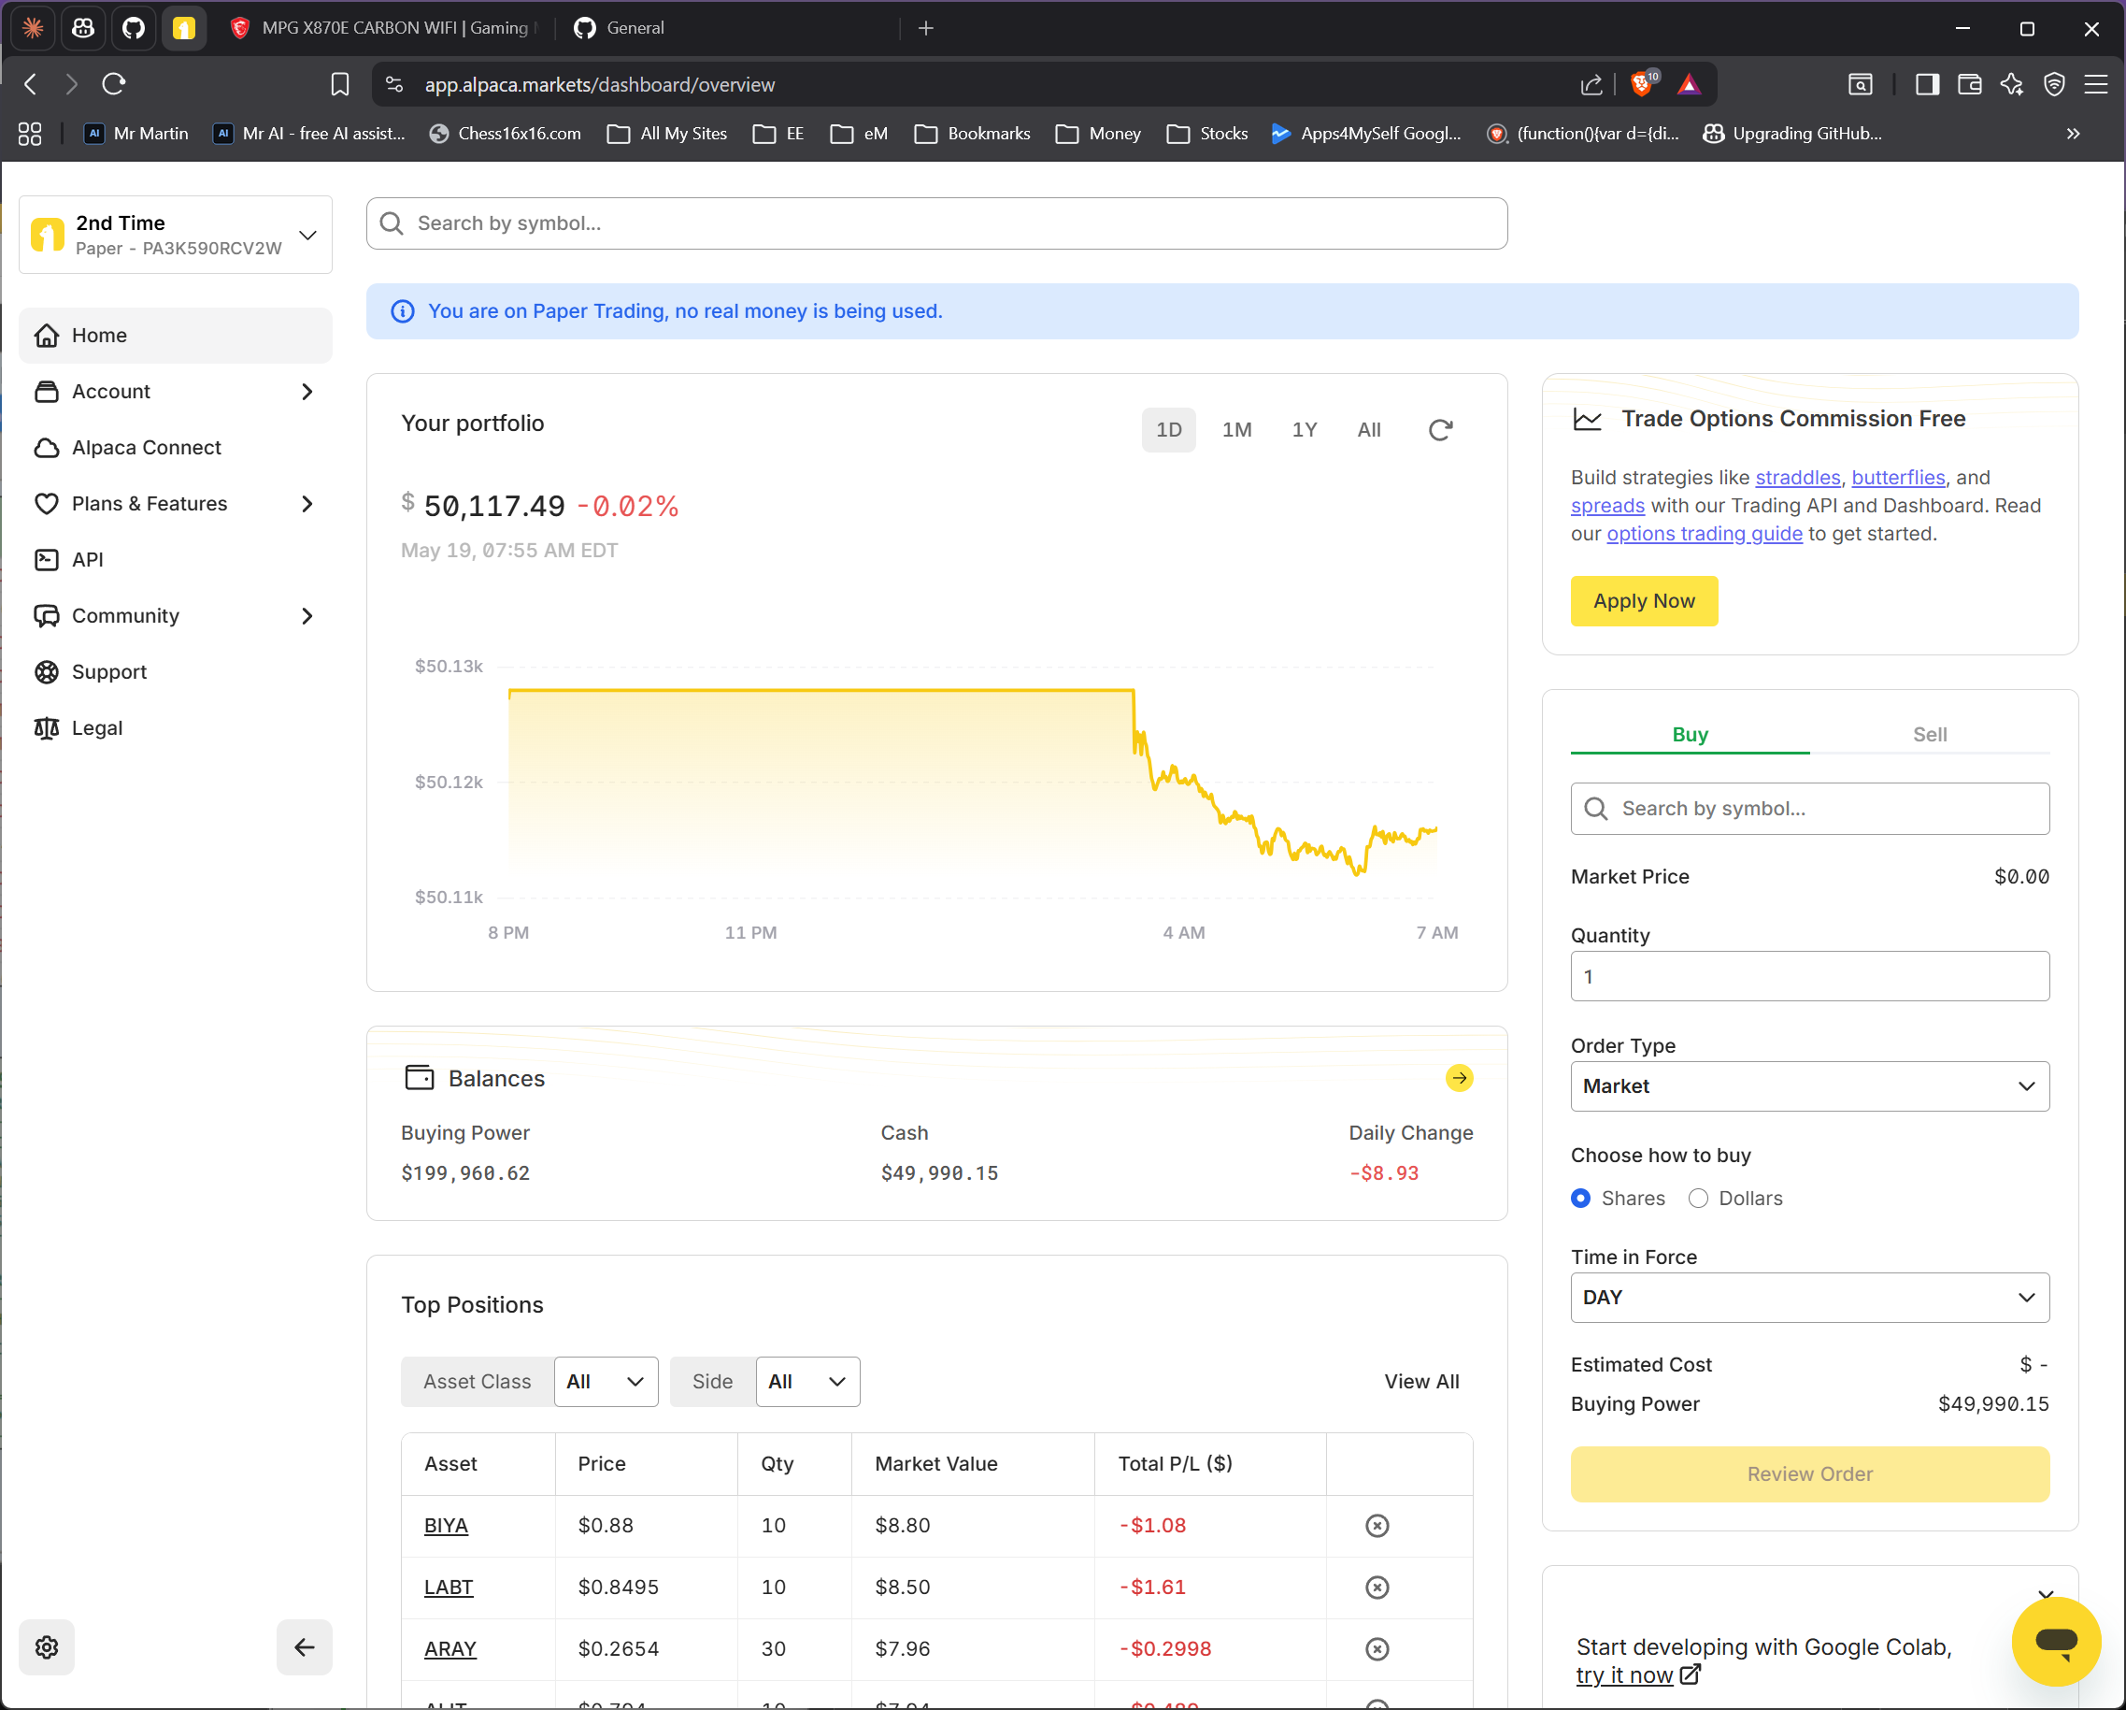Viewport: 2126px width, 1710px height.
Task: Bookmark this page icon
Action: click(339, 84)
